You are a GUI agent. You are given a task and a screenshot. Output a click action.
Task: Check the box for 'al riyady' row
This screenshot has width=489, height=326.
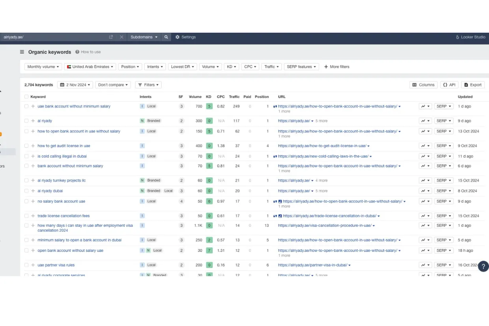click(26, 121)
